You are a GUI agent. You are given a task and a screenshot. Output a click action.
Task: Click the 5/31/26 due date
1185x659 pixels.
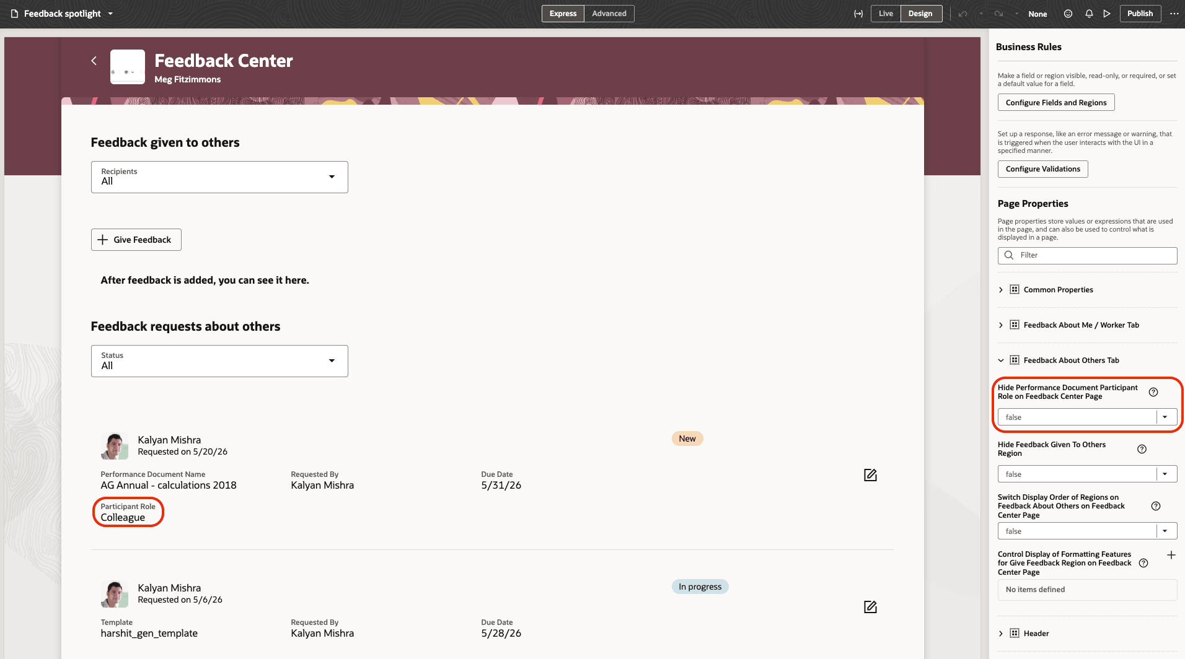(x=501, y=486)
